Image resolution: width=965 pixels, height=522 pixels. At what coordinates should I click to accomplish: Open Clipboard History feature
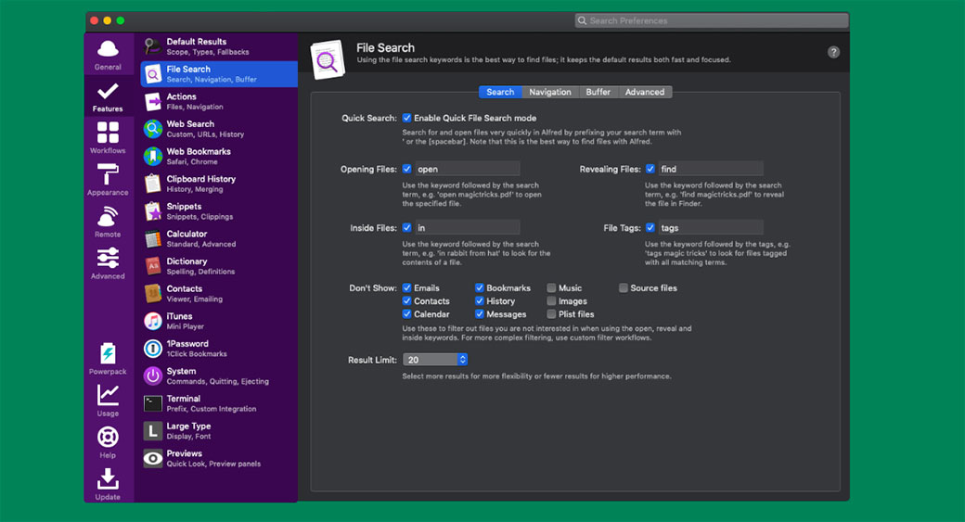coord(200,184)
